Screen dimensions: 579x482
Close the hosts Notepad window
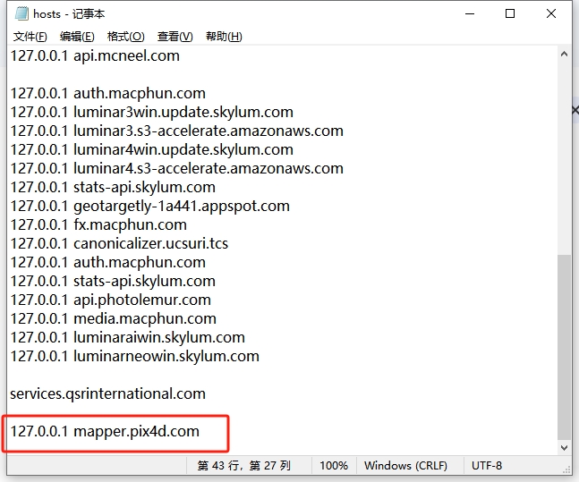[551, 14]
